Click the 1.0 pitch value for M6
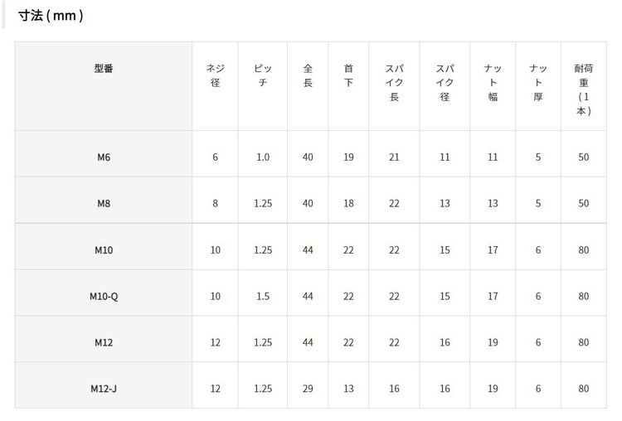Image resolution: width=622 pixels, height=421 pixels. (x=262, y=157)
